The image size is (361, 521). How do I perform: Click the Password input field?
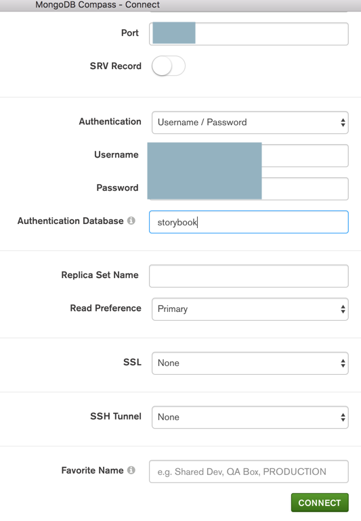249,189
